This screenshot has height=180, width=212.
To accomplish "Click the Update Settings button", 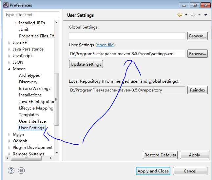I will (86, 64).
